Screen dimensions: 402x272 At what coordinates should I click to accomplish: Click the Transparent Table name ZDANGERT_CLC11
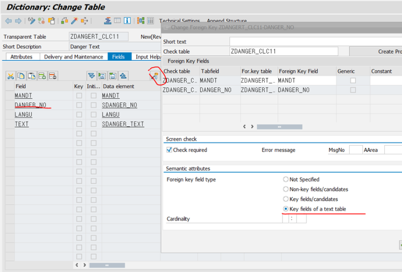(98, 37)
